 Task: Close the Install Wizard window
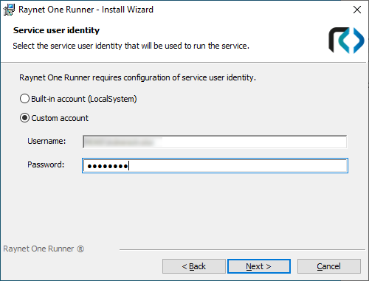[357, 10]
